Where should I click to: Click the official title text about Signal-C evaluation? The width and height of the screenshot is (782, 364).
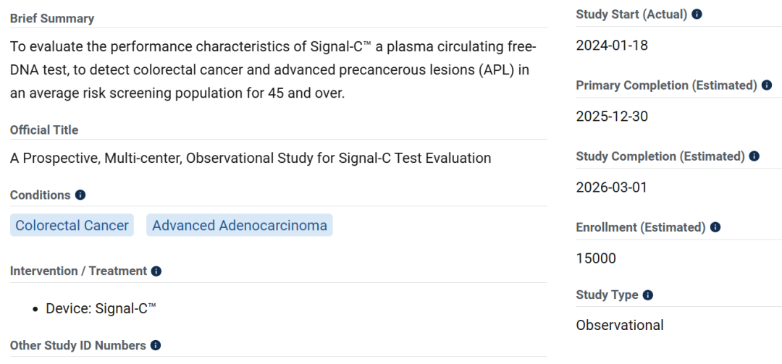tap(250, 158)
